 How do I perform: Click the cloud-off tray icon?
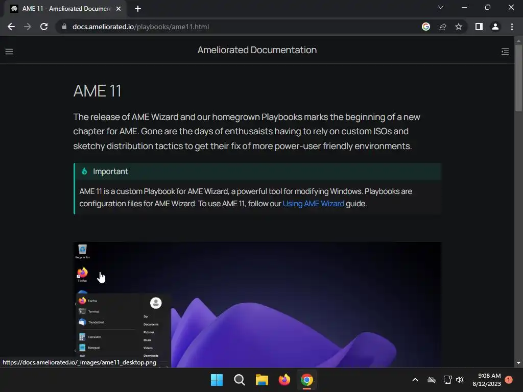pos(432,380)
